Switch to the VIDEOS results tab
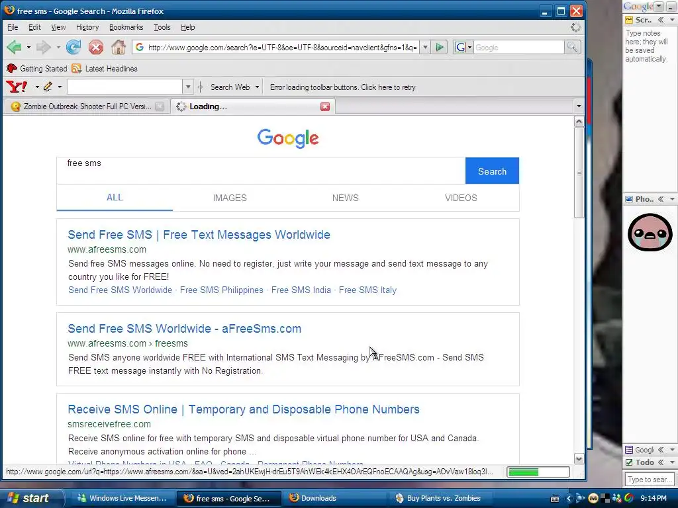Image resolution: width=678 pixels, height=508 pixels. (x=461, y=198)
